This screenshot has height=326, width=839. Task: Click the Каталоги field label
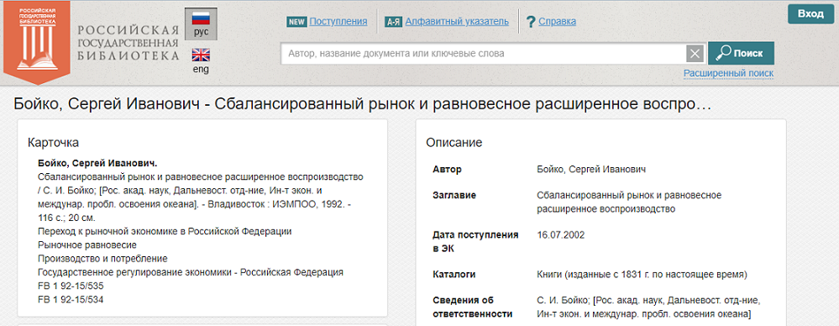(454, 275)
